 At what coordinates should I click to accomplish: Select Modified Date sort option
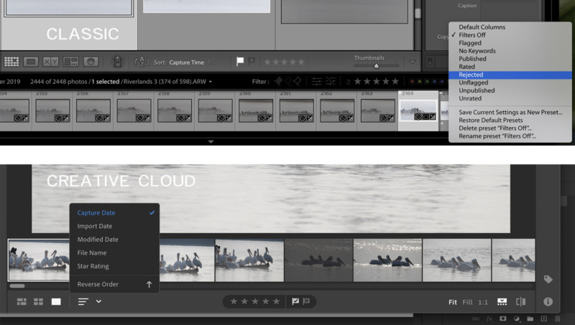click(114, 240)
